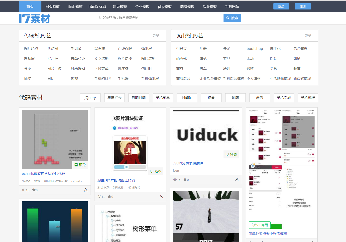Viewport: 346px width, 242px height.
Task: Click the eye icon on 原生js图片拖动验证 card
Action: [x=99, y=197]
